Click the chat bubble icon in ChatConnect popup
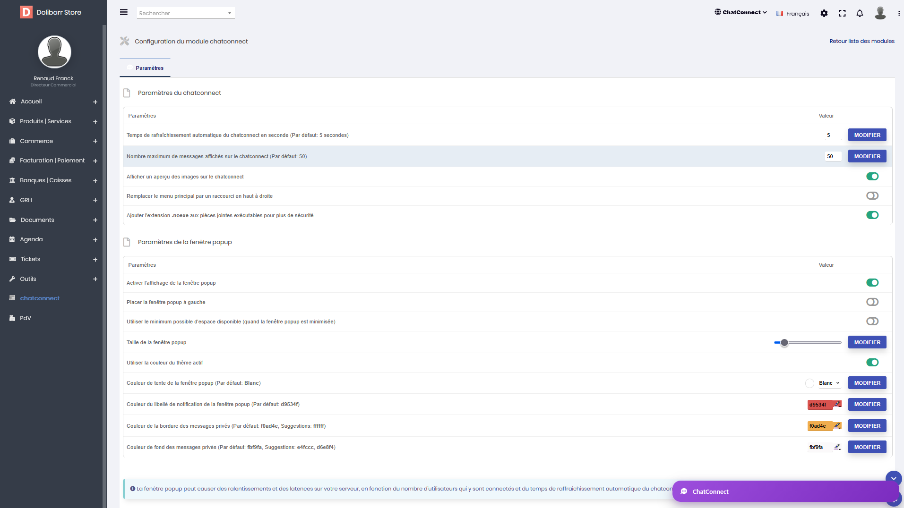Image resolution: width=904 pixels, height=508 pixels. click(x=684, y=491)
